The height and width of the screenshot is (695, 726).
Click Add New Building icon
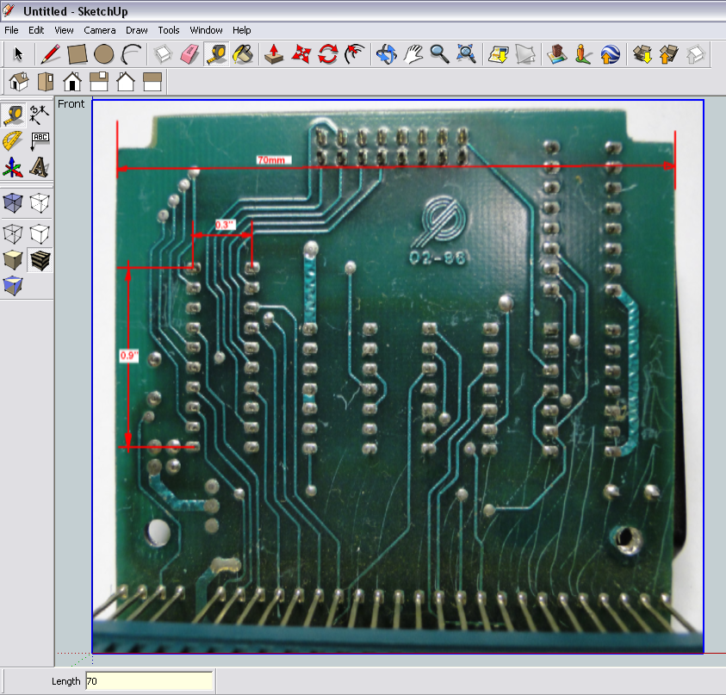pyautogui.click(x=556, y=54)
